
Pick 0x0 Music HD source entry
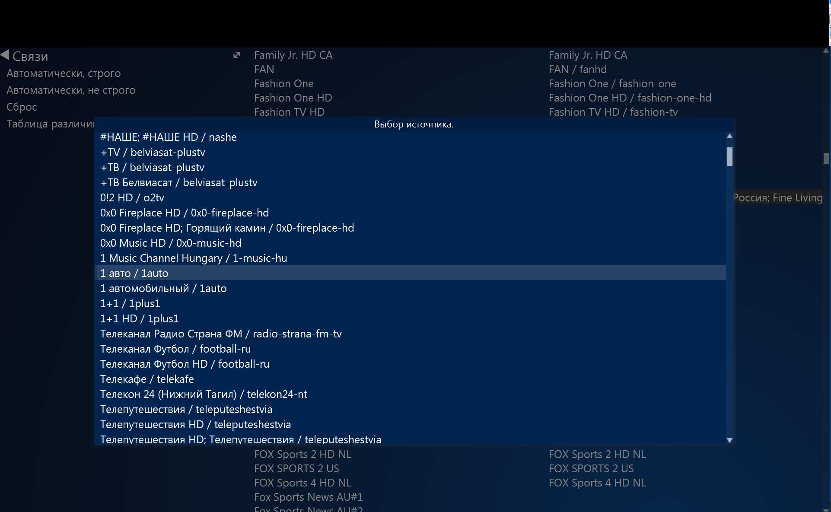click(x=171, y=243)
